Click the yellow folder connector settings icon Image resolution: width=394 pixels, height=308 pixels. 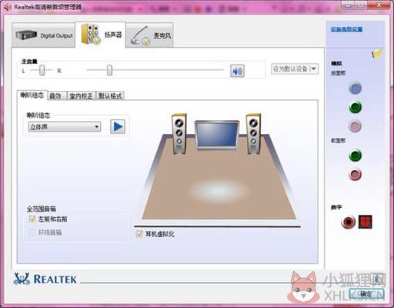377,54
